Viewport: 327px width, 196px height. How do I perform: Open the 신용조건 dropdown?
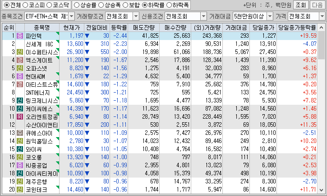click(203, 16)
